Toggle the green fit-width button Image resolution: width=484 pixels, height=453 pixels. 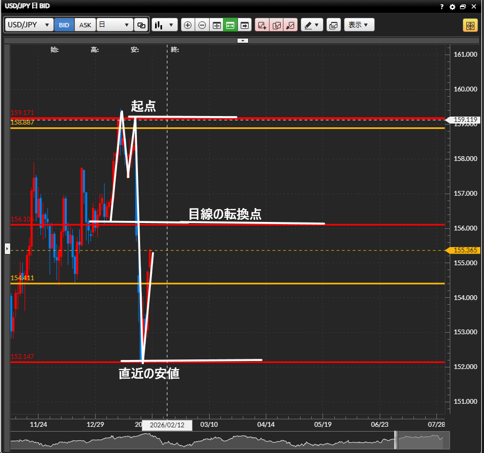click(231, 25)
